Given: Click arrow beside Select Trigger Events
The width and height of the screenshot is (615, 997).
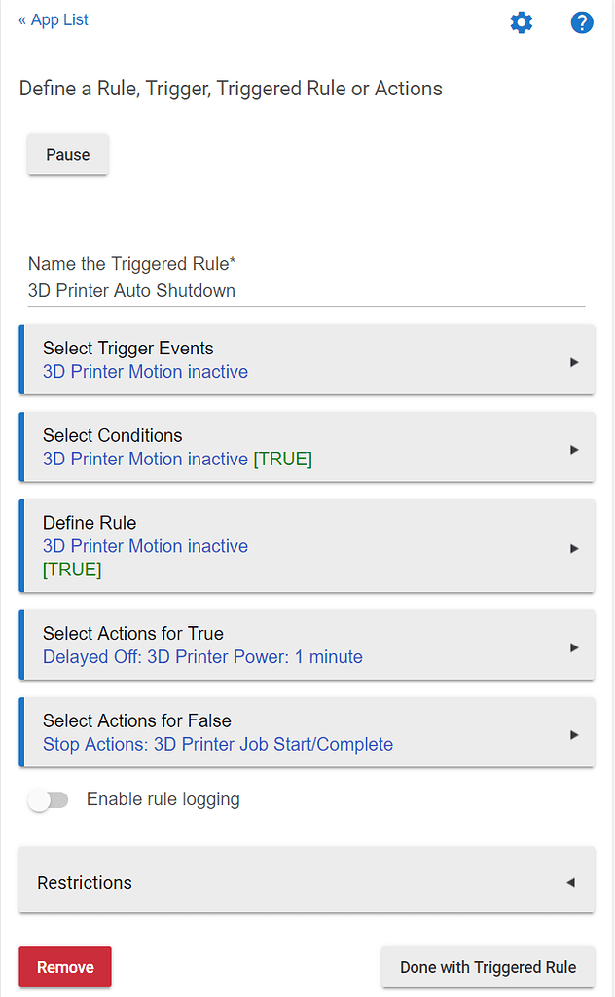Looking at the screenshot, I should 574,361.
